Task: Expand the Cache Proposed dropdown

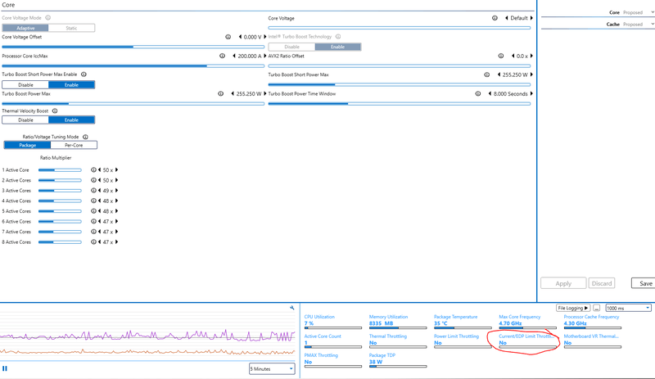Action: (x=653, y=25)
